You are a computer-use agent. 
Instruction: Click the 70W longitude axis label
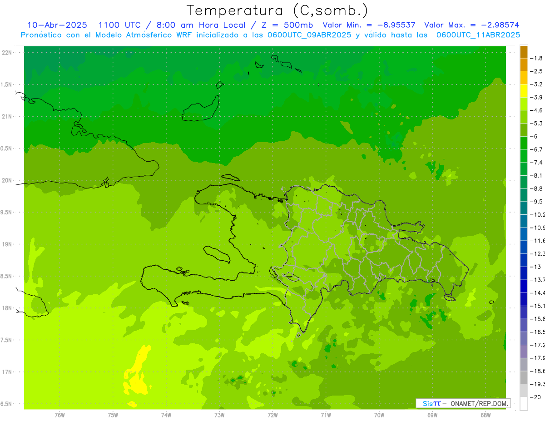point(379,415)
